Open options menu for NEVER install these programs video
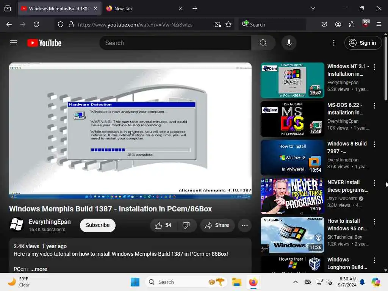The height and width of the screenshot is (291, 388). click(x=374, y=183)
